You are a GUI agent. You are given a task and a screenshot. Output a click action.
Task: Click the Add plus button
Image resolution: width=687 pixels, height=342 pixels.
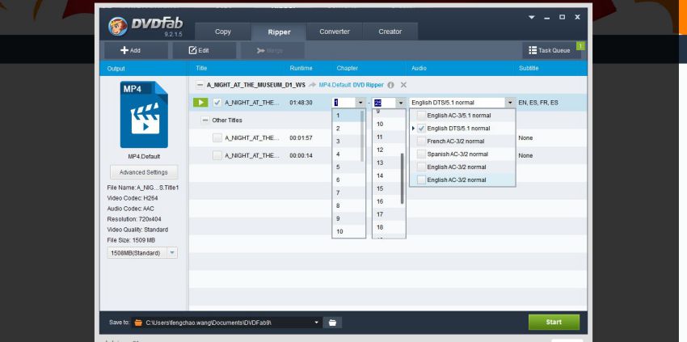click(x=136, y=50)
